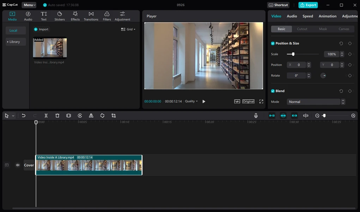This screenshot has height=212, width=360.
Task: Click the Mirror flip icon
Action: [91, 116]
